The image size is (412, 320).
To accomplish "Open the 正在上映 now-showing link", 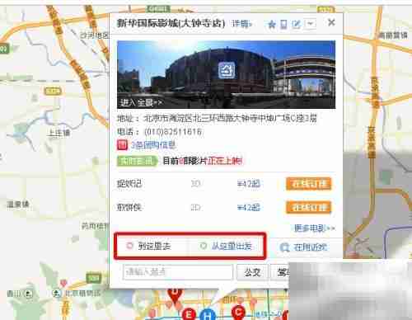I will pos(225,161).
